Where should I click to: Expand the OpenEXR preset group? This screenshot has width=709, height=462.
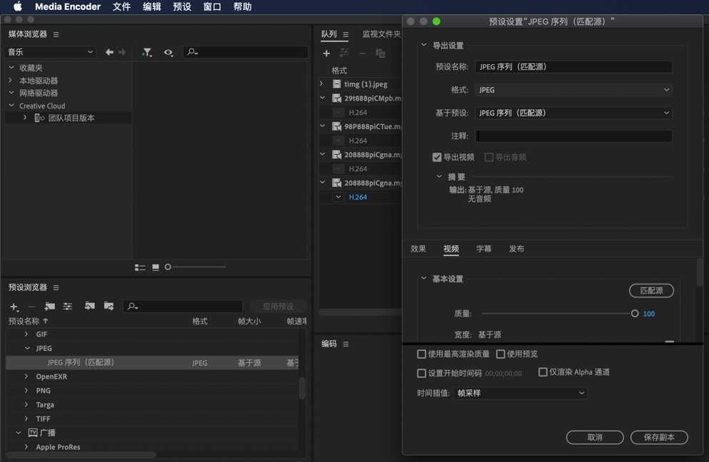pyautogui.click(x=26, y=376)
